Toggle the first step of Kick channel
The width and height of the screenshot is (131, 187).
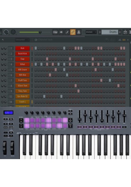point(36,48)
